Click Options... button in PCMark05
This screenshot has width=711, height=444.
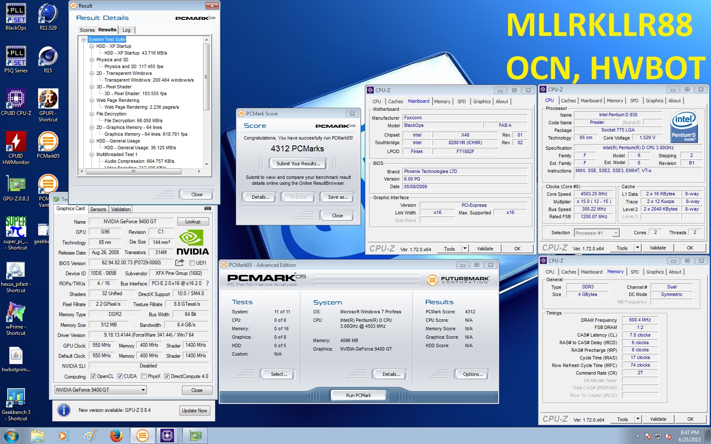click(x=473, y=374)
